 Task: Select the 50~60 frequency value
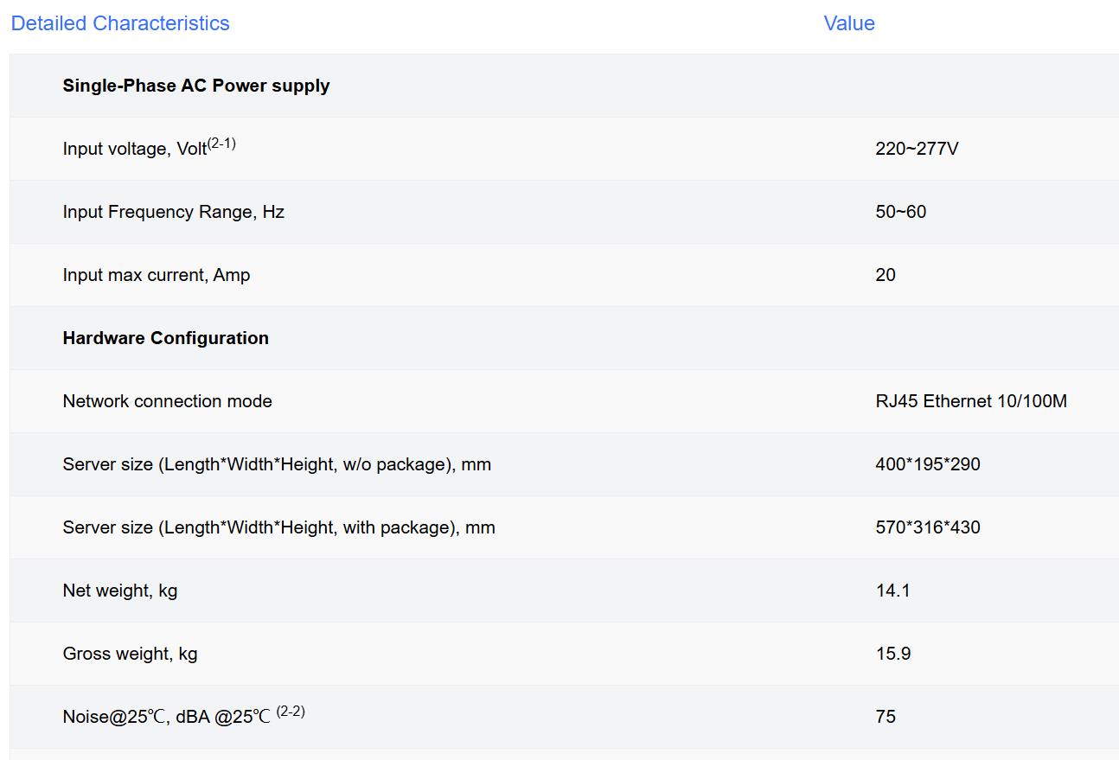[900, 212]
